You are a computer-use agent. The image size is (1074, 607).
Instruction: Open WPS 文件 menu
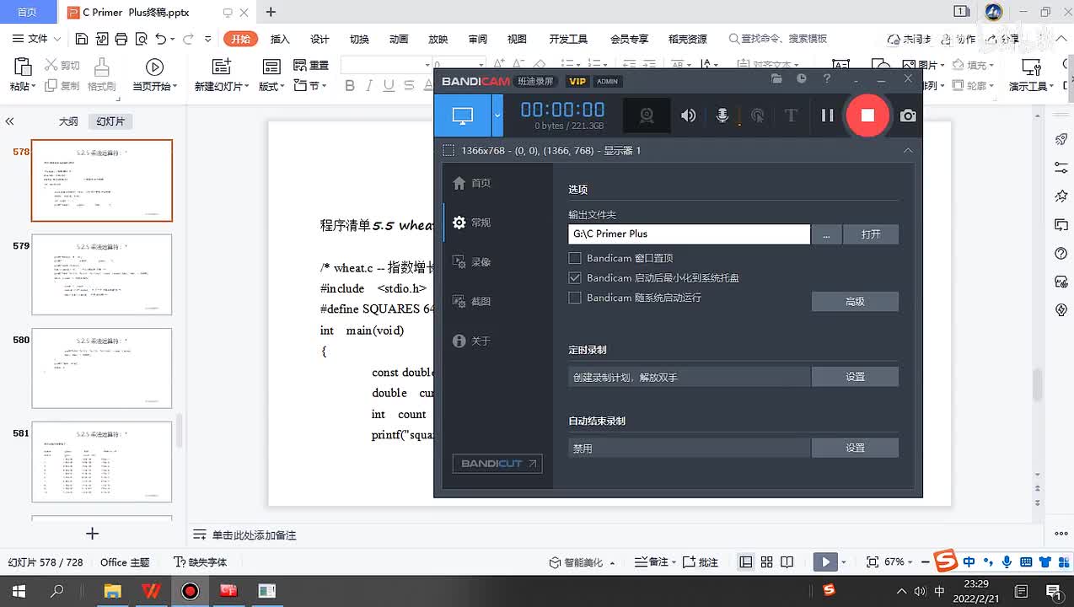tap(36, 39)
